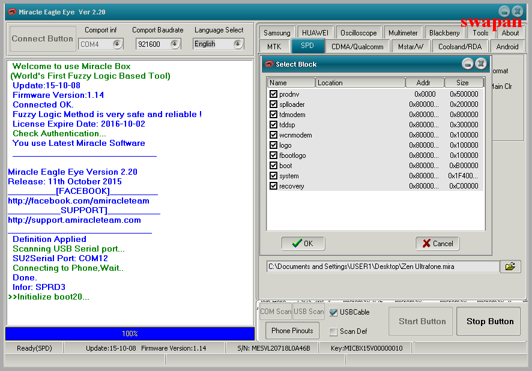This screenshot has height=371, width=532.
Task: Sort blocks by Size column header
Action: [464, 83]
